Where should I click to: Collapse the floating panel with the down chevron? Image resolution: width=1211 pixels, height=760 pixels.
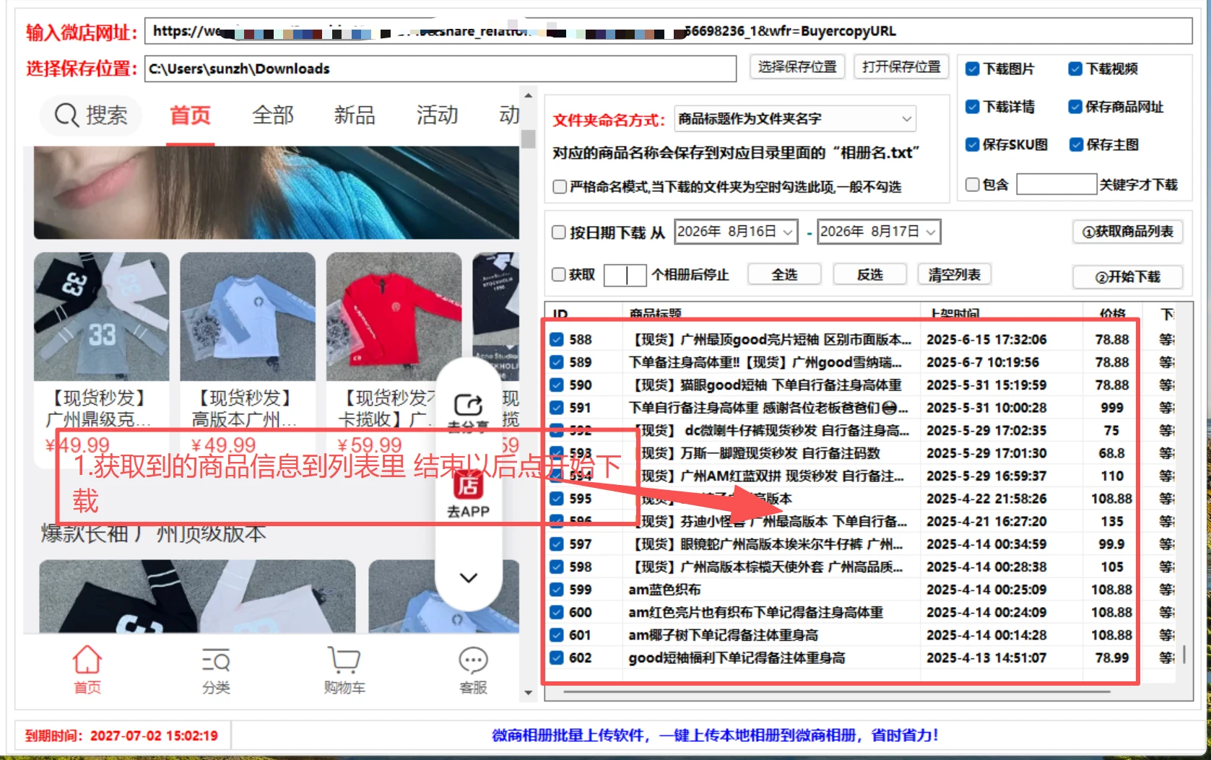[x=469, y=577]
